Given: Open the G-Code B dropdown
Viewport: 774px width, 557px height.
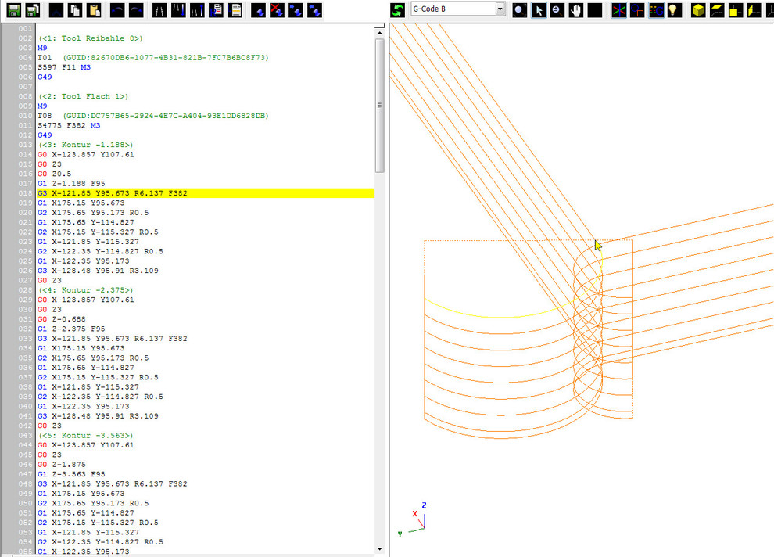Looking at the screenshot, I should pos(500,9).
